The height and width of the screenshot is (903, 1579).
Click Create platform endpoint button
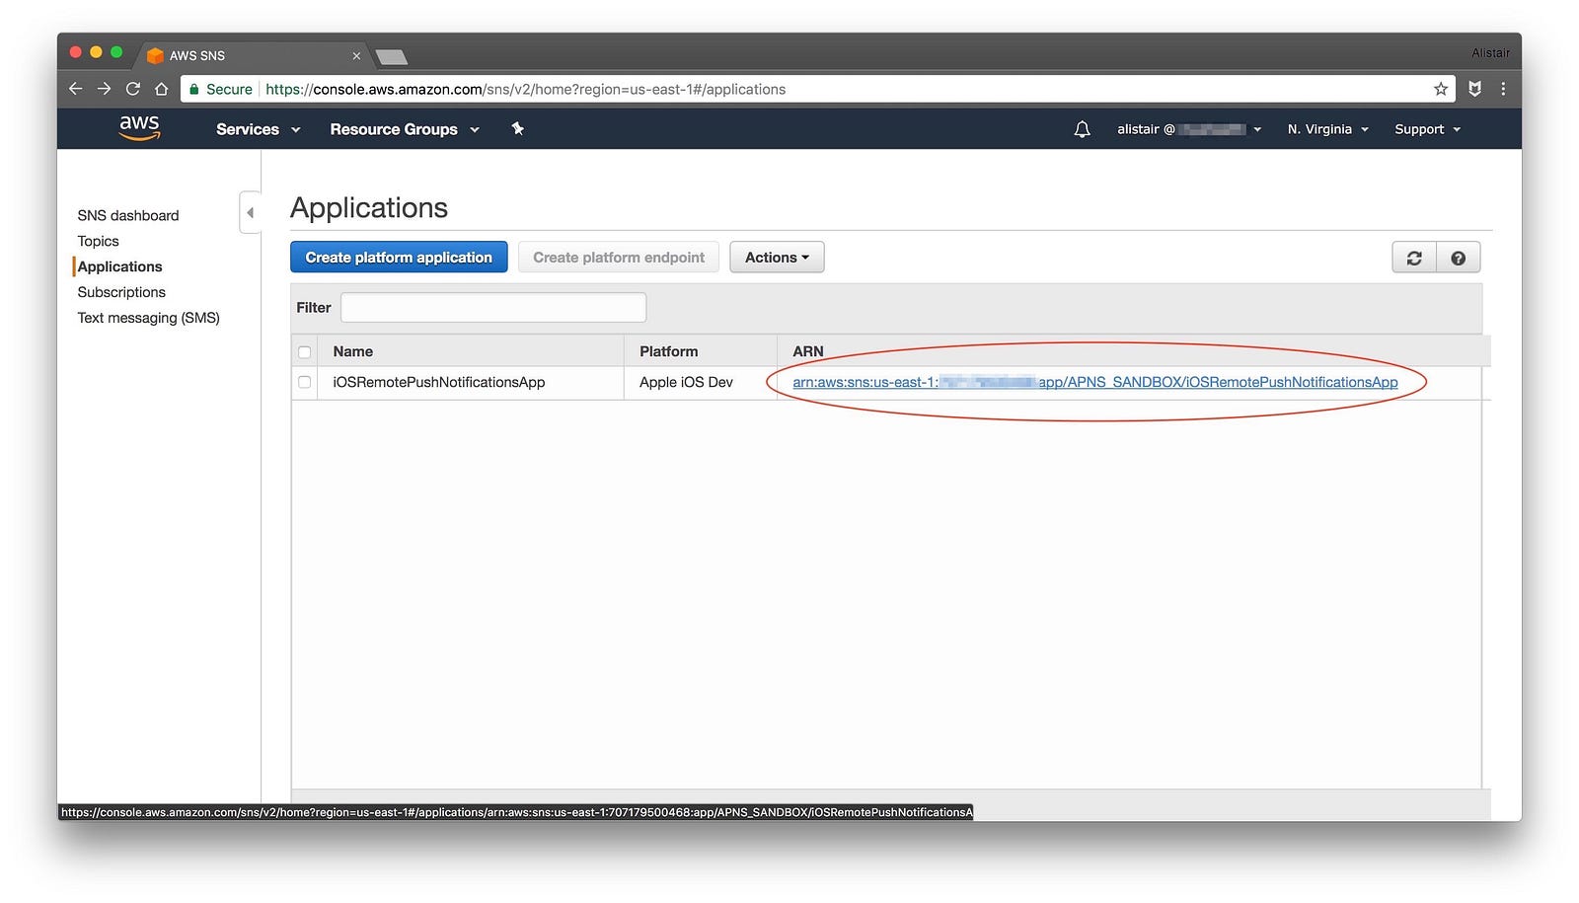tap(619, 258)
